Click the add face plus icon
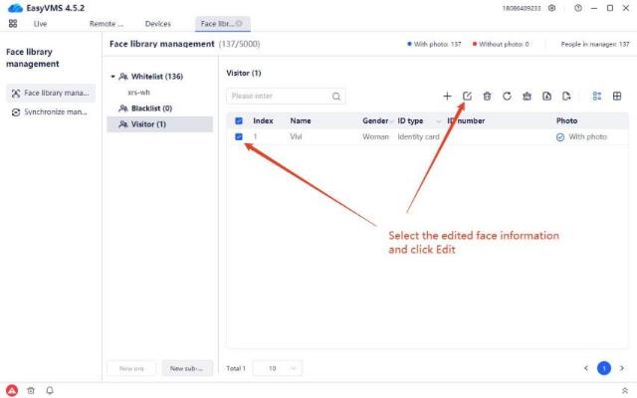Screen dimensions: 637x398 447,97
